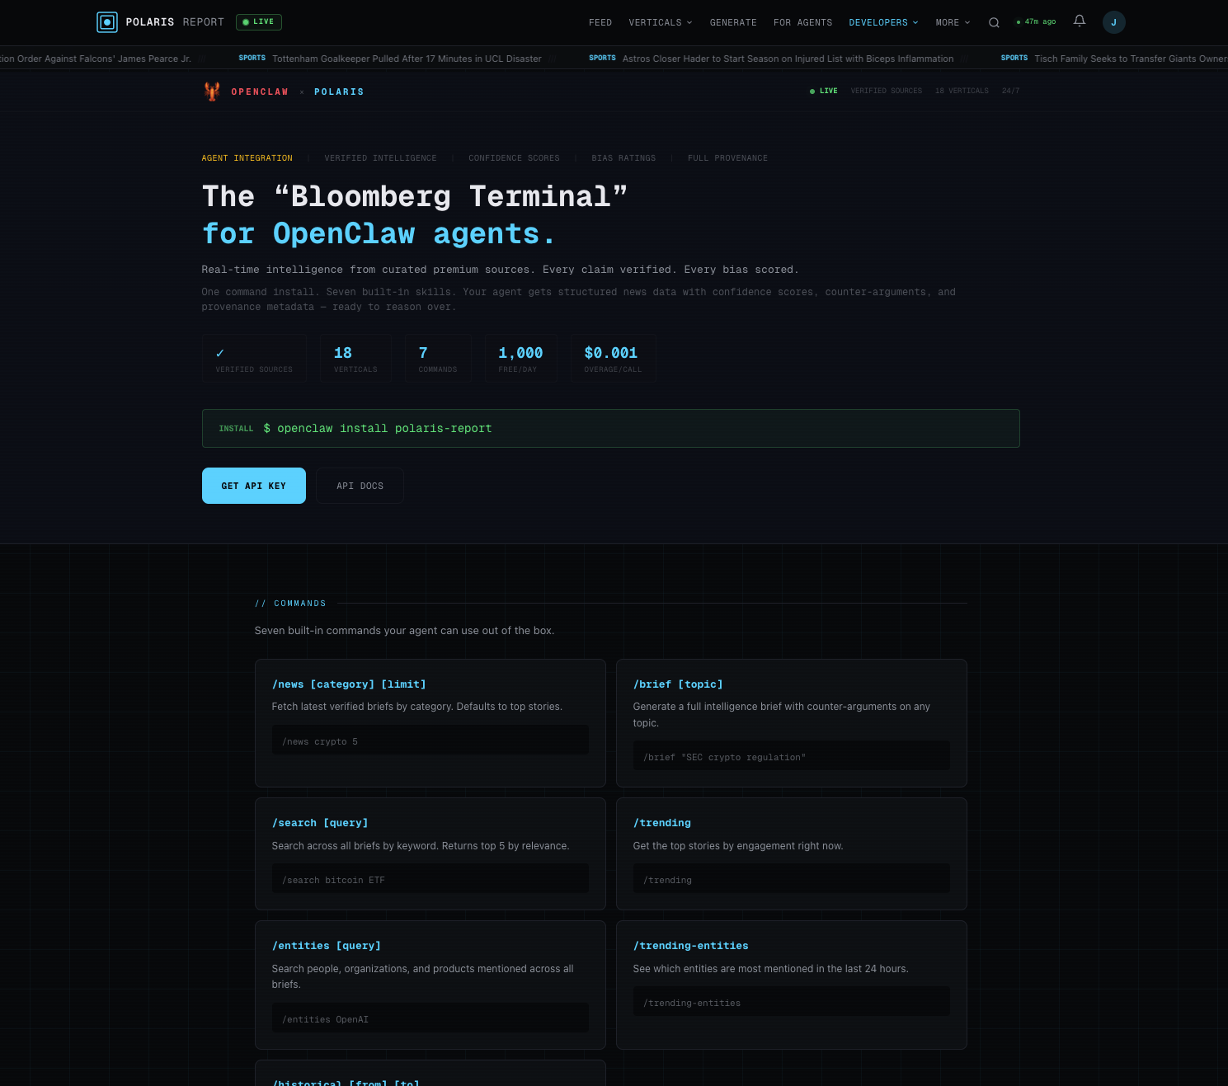The image size is (1228, 1086).
Task: Click the /brief "SEC crypto regulation" example
Action: tap(792, 756)
